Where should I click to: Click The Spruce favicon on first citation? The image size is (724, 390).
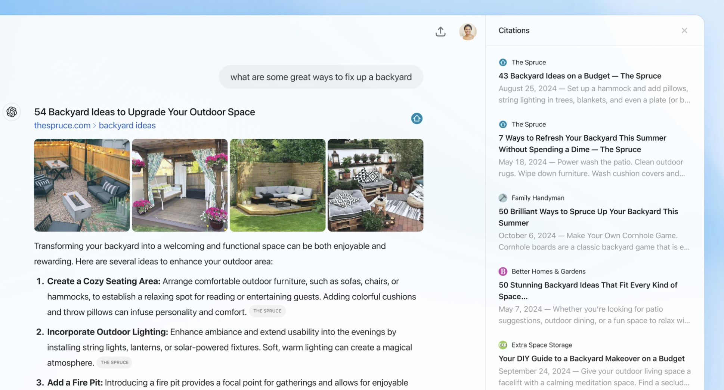503,62
